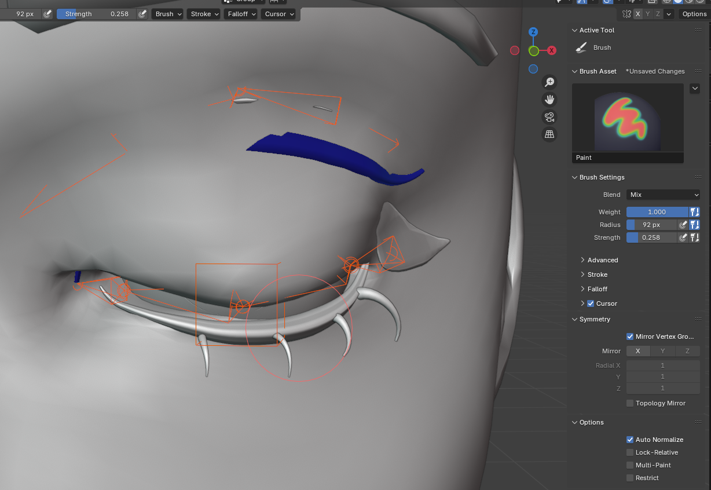Disable the Mirror Vertex Groups checkbox
Viewport: 711px width, 490px height.
[630, 337]
